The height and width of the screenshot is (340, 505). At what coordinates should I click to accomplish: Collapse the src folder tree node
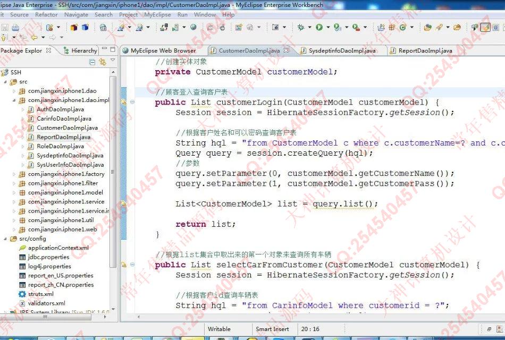(x=5, y=82)
